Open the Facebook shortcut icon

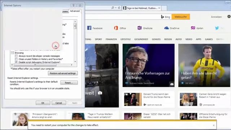click(x=89, y=28)
